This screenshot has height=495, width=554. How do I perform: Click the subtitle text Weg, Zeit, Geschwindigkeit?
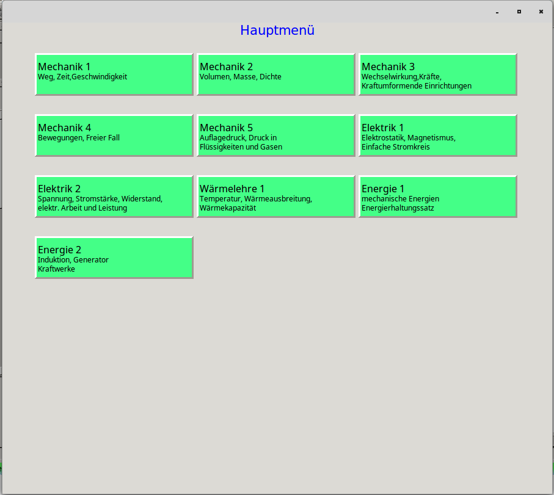pos(82,77)
